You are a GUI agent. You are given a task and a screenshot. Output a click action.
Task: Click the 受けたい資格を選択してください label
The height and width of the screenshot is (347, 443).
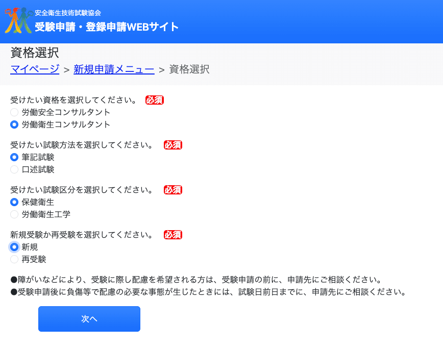click(73, 100)
